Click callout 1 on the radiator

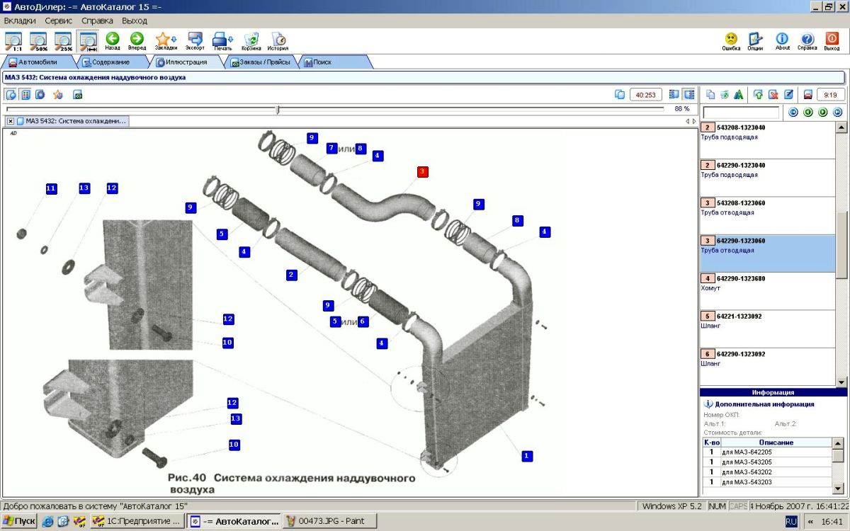coord(526,456)
